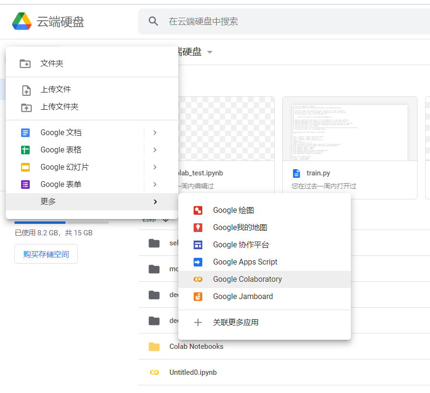
Task: Click the Google Apps Script icon
Action: pyautogui.click(x=198, y=262)
